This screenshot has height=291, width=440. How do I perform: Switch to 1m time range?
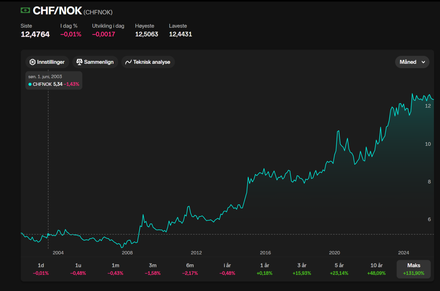pos(115,269)
